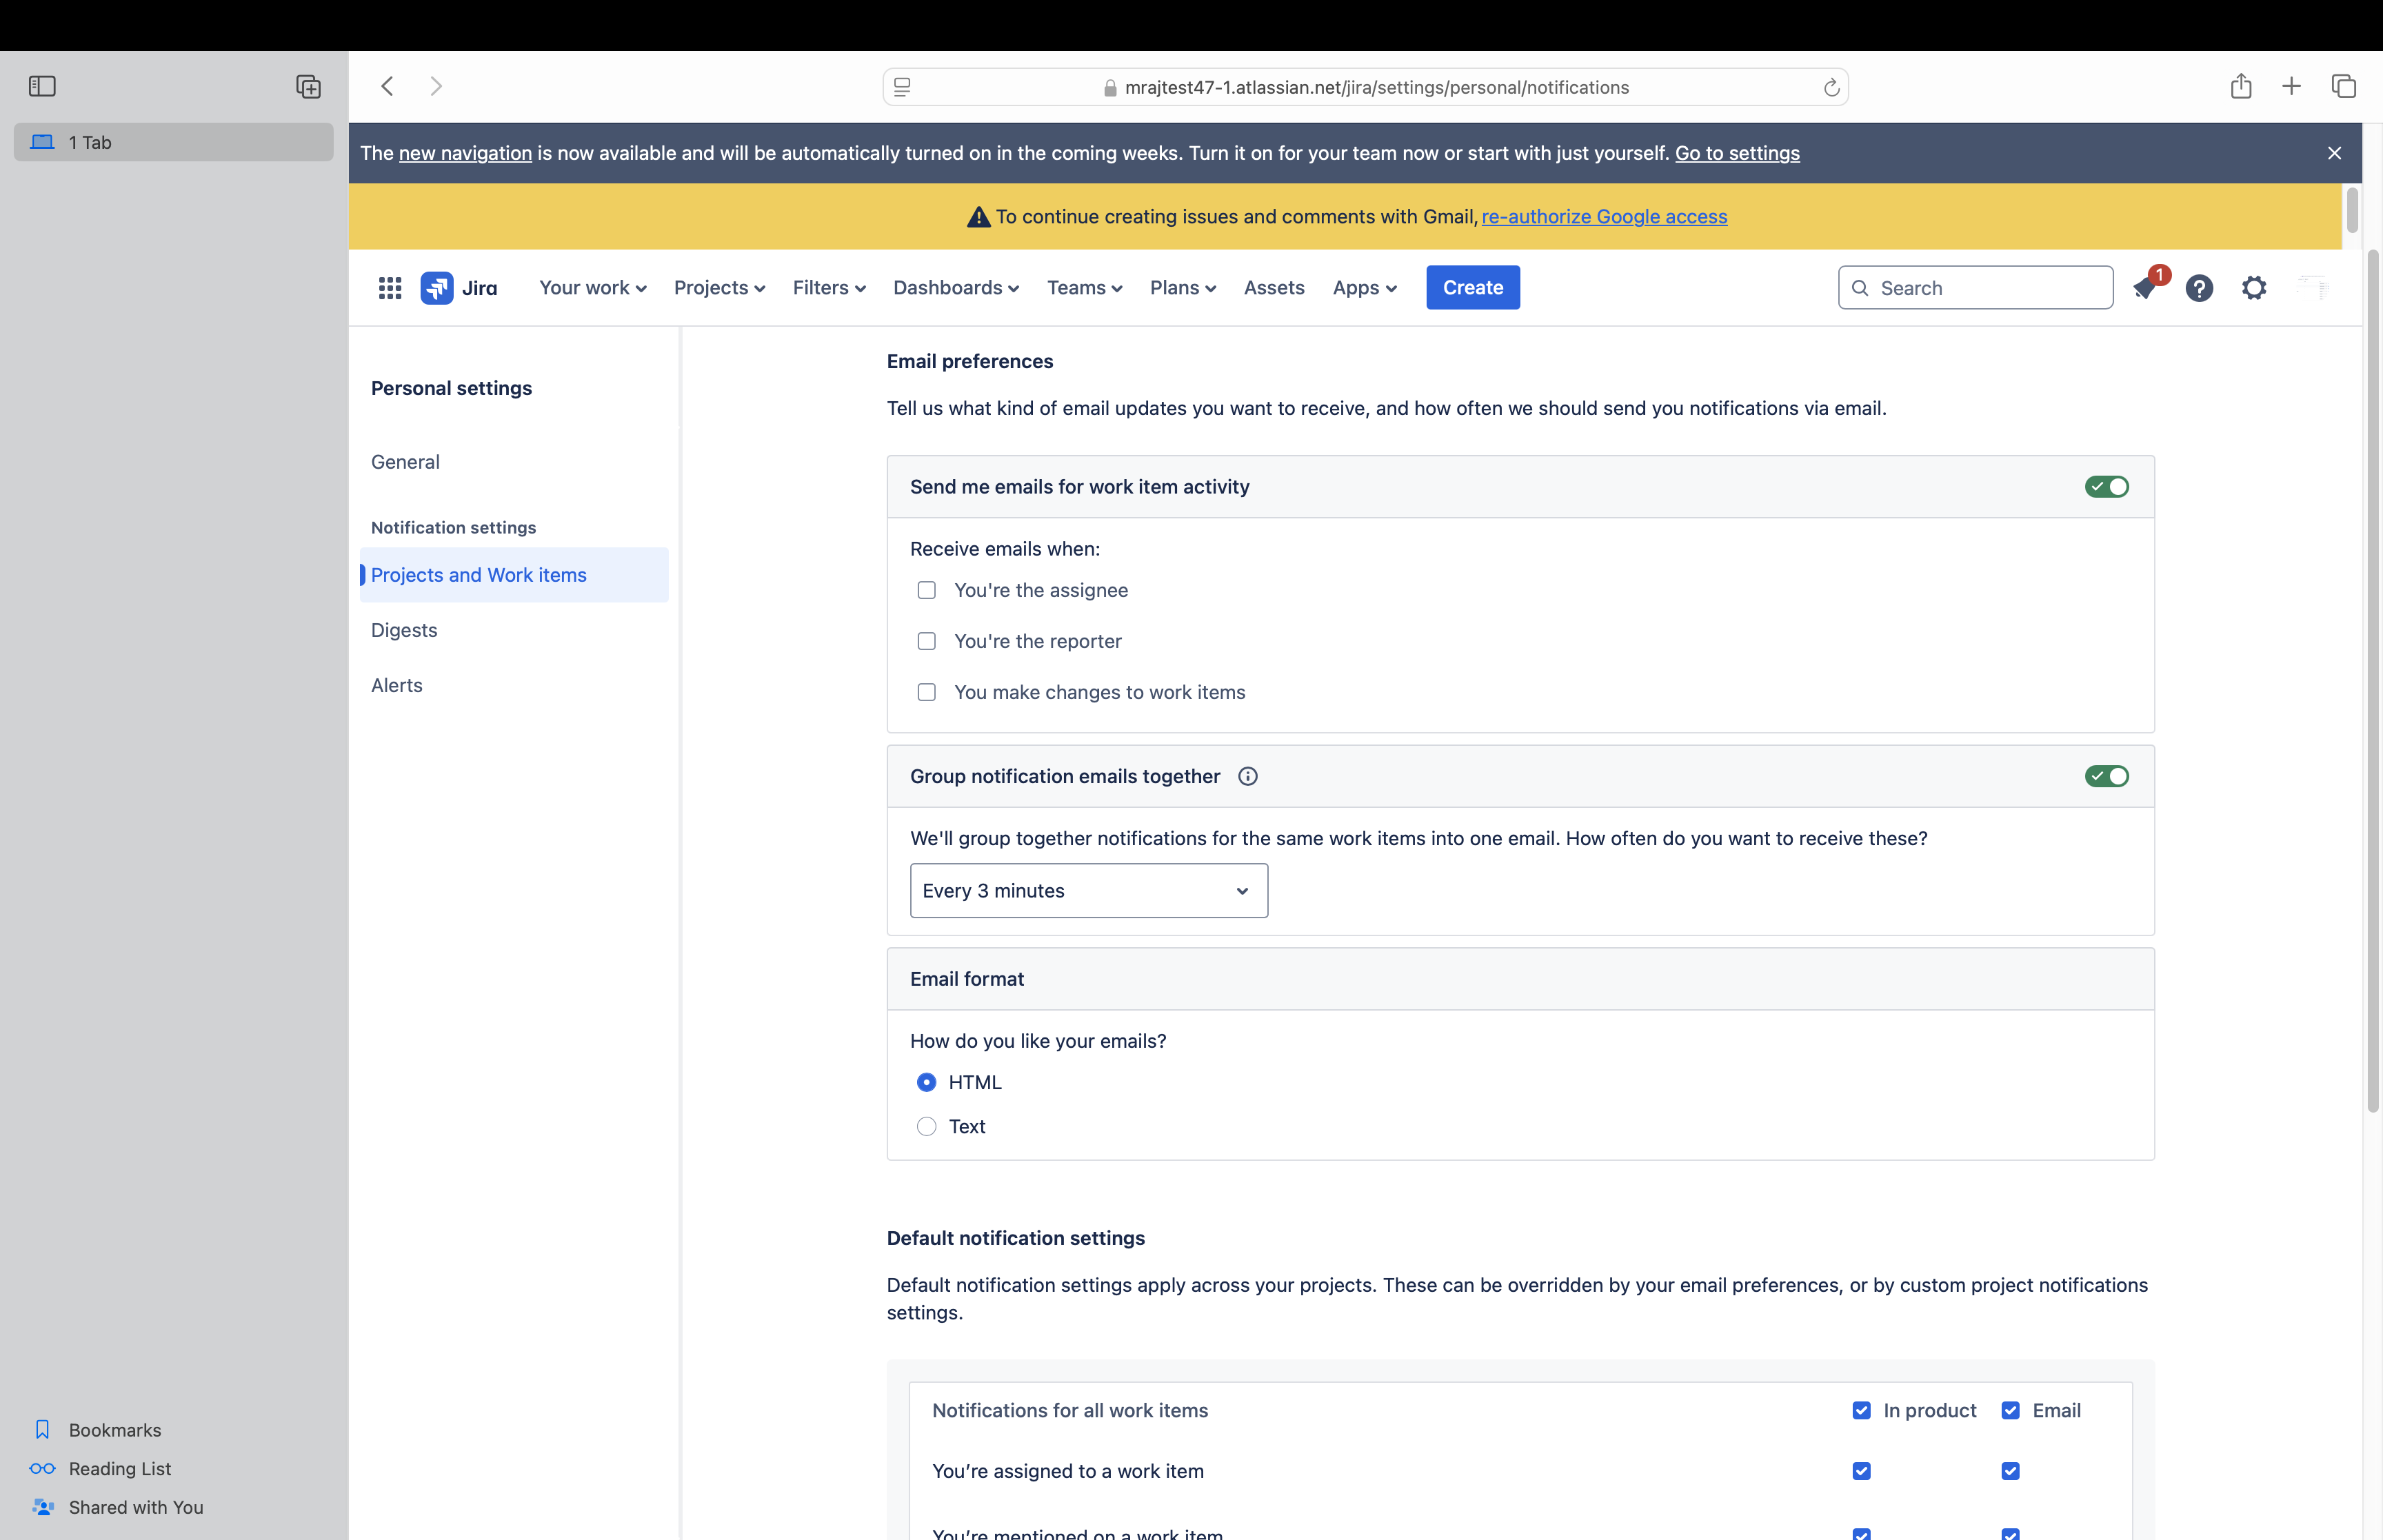Open the notifications bell with the red badge
The height and width of the screenshot is (1540, 2383).
[2146, 288]
